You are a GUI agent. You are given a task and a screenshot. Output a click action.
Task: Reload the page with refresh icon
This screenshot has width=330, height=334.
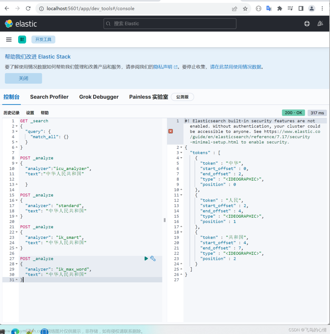(x=28, y=9)
